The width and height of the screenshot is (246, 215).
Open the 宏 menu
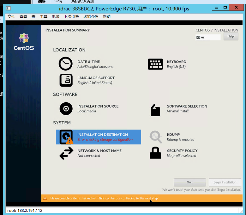33,17
